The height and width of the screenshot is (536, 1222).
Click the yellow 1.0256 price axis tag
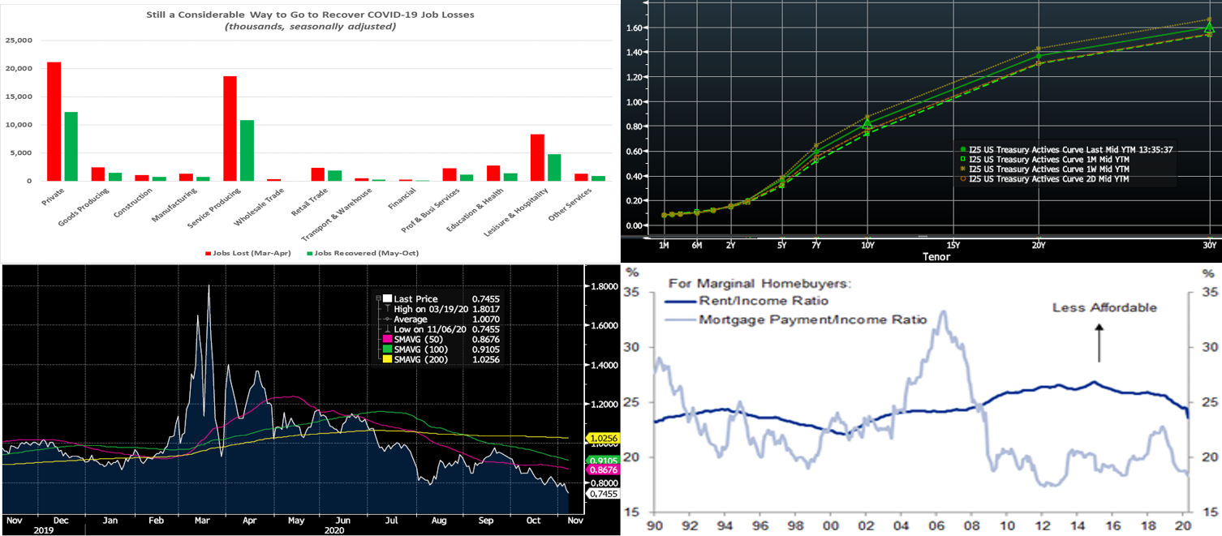[x=600, y=439]
